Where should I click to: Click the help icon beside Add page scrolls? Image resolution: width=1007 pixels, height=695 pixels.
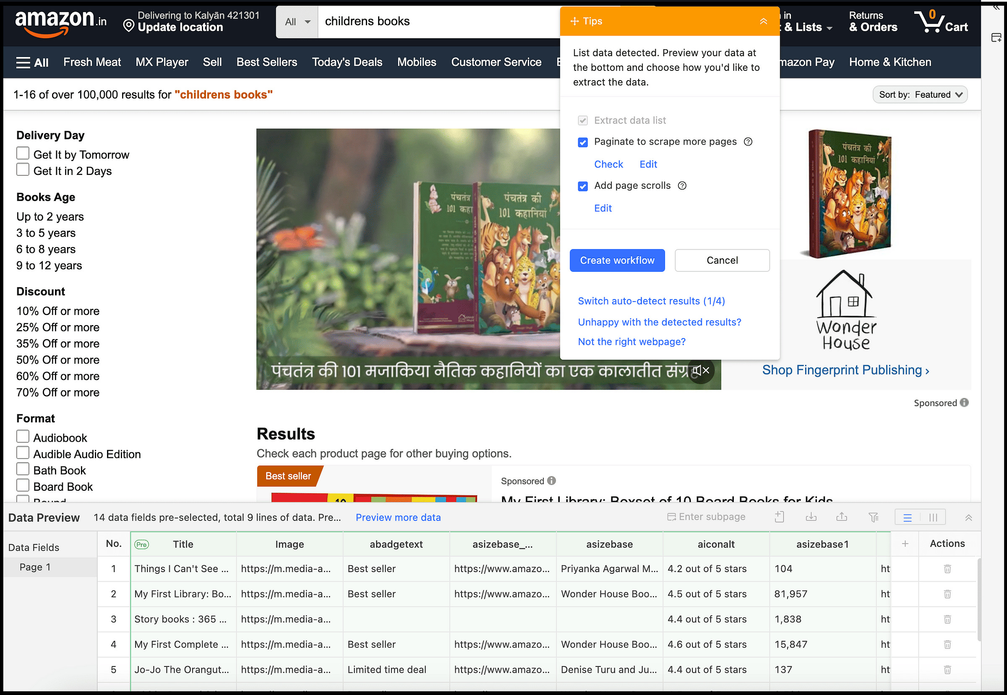pyautogui.click(x=682, y=185)
